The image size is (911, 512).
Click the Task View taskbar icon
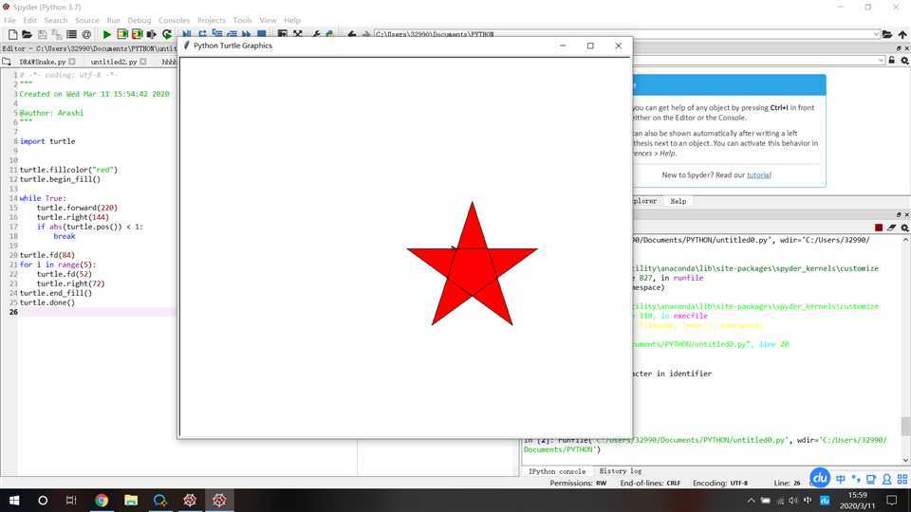[71, 500]
